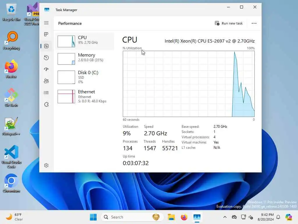The image size is (298, 224).
Task: Open the weather widget showing 63°F
Action: [15, 217]
